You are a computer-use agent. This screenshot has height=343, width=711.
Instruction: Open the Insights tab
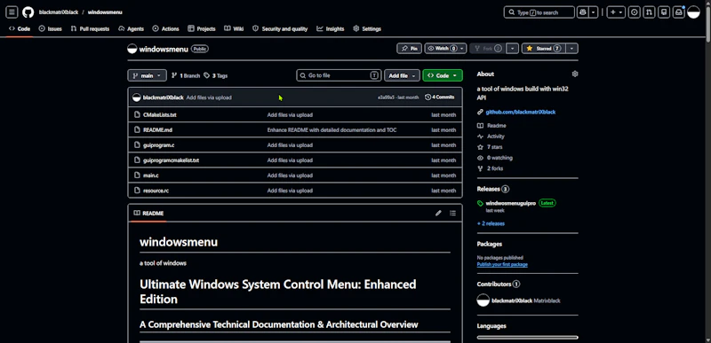point(331,28)
